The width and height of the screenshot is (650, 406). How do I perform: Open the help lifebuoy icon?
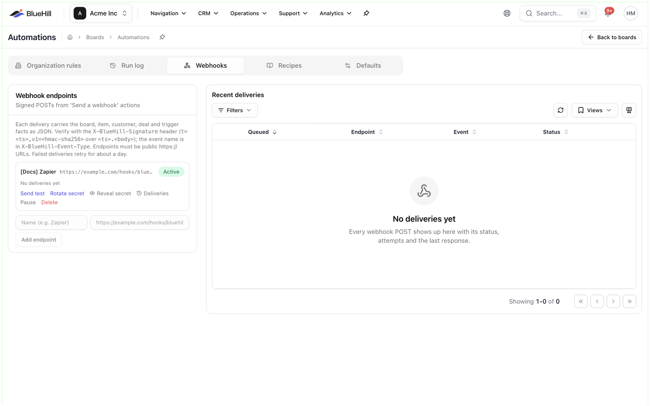point(507,14)
